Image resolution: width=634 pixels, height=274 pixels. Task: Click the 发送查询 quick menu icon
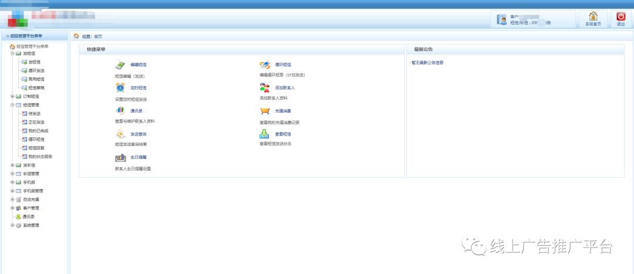click(x=120, y=134)
